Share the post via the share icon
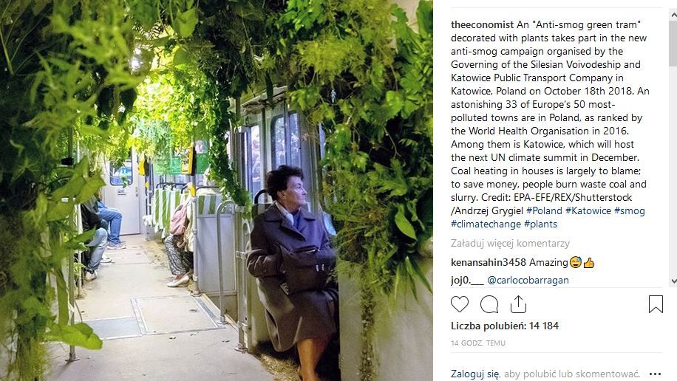The width and height of the screenshot is (677, 381). pos(518,304)
